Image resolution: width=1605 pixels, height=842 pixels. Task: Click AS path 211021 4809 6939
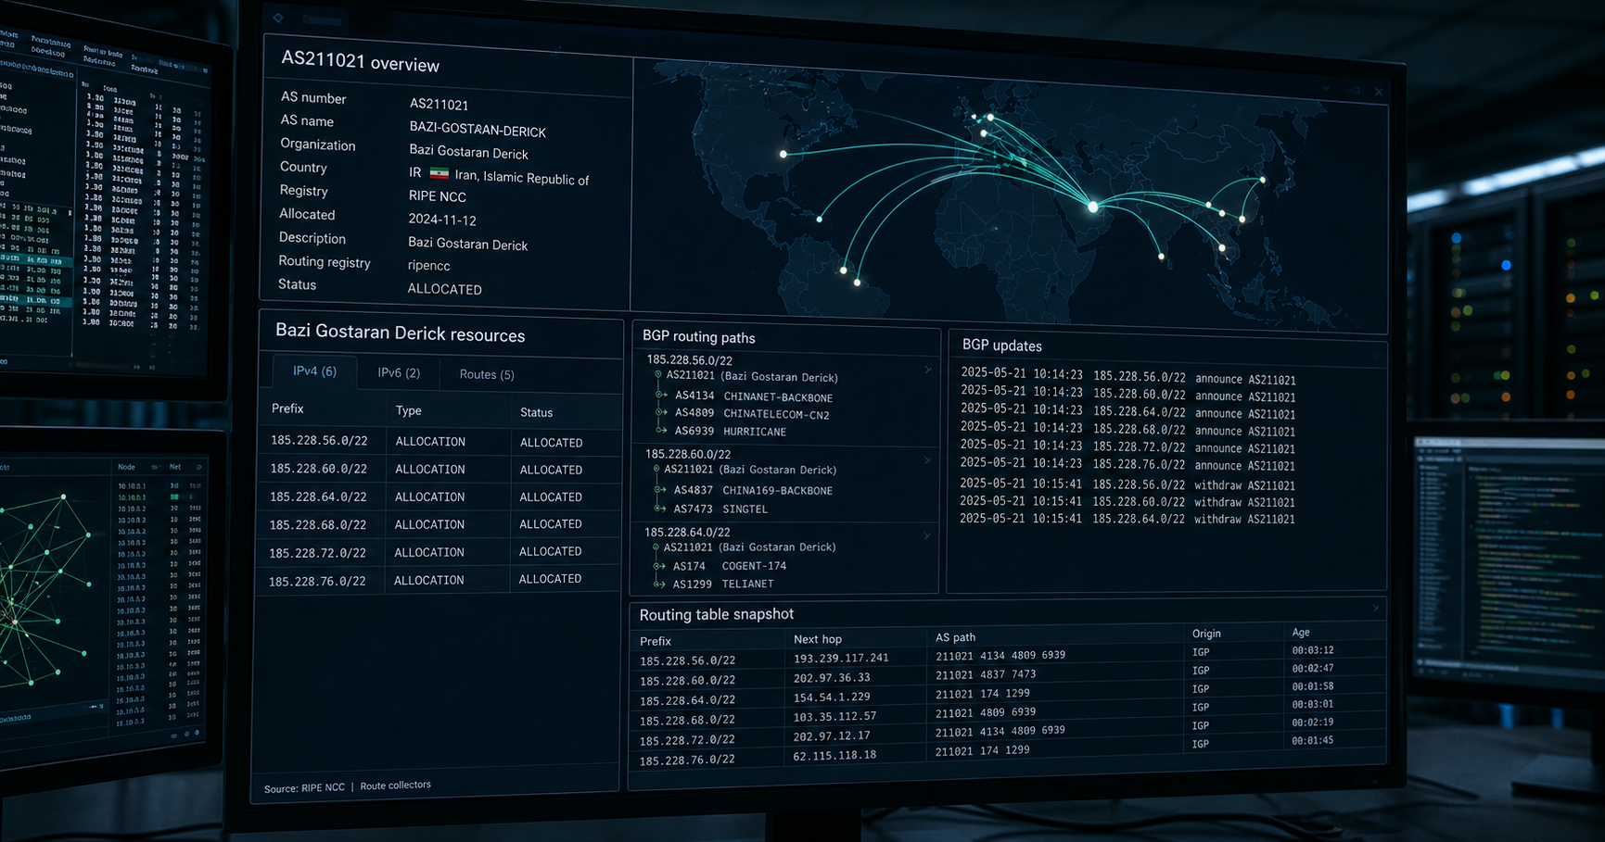[x=986, y=712]
